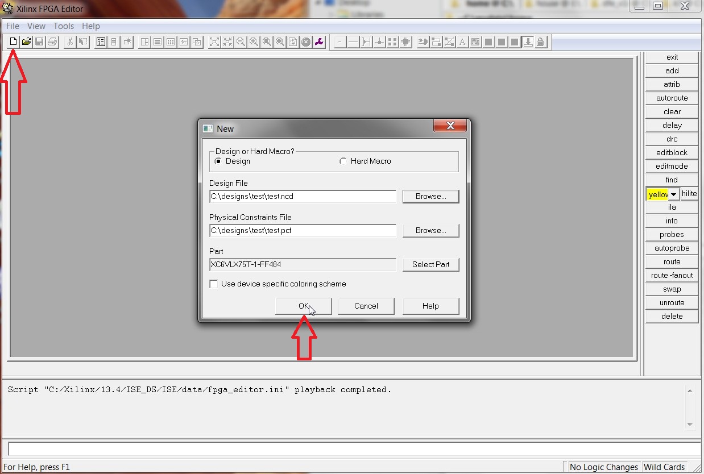Browse for the Design File
This screenshot has width=704, height=474.
(430, 196)
